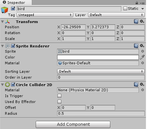Open Transform component gear settings
Viewport: 147px width, 129px height.
tap(142, 21)
